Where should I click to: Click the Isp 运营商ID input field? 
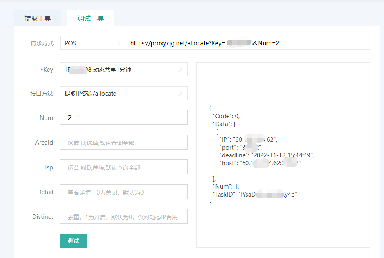click(124, 167)
